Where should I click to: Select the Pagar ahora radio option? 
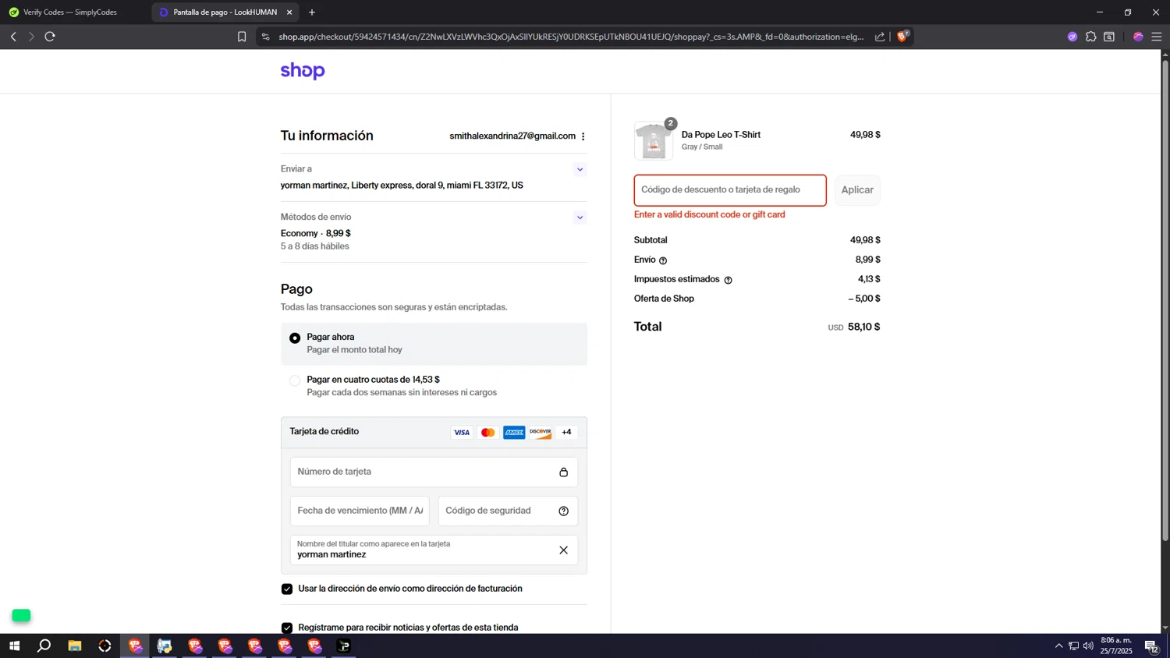coord(295,338)
